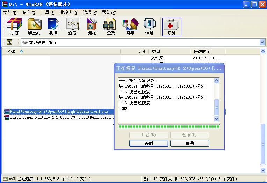Sort by the 修改时间 column header
The width and height of the screenshot is (267, 183).
202,51
